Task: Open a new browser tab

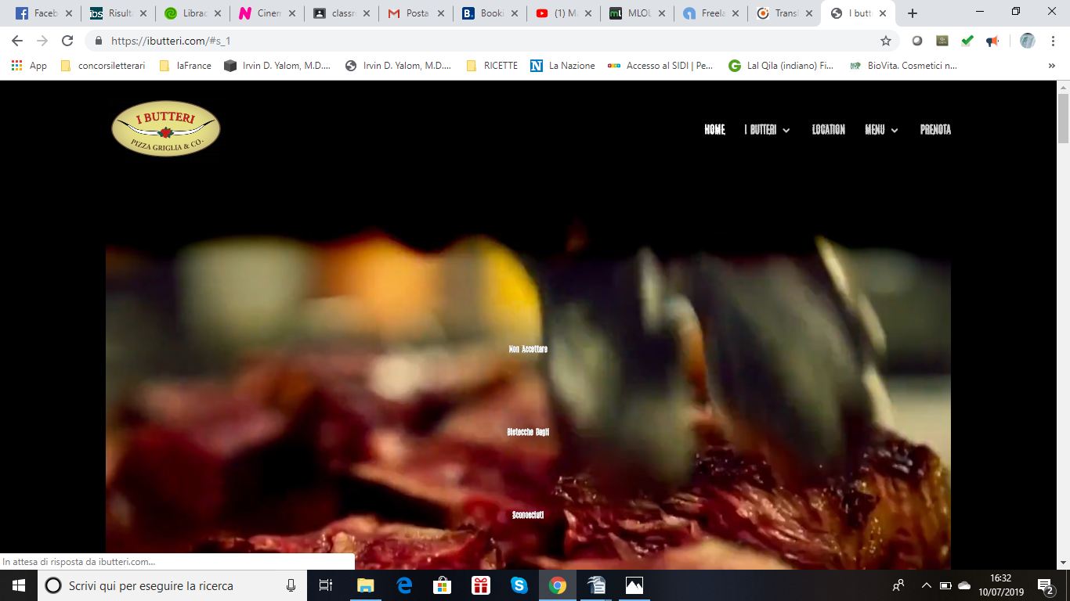Action: (913, 13)
